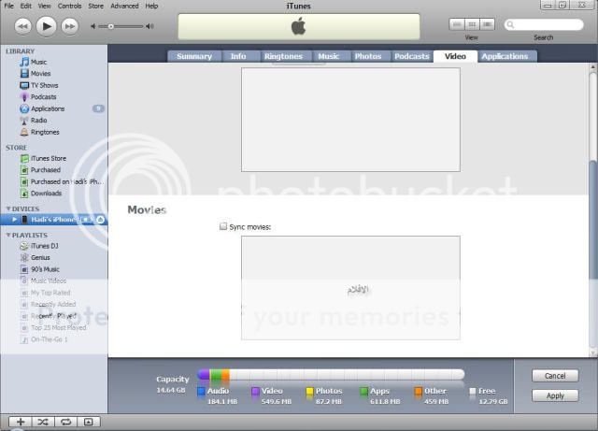Click the play button
Screen dimensions: 598x431
point(46,26)
